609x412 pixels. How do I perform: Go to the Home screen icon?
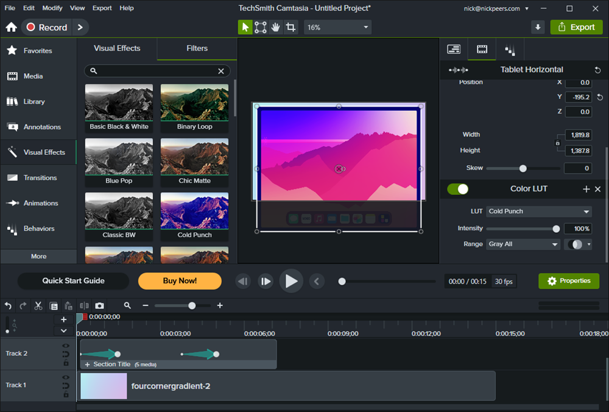11,27
